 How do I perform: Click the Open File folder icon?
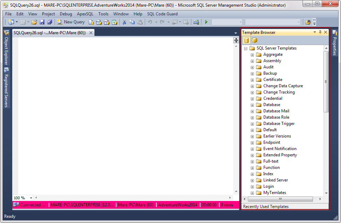[x=34, y=22]
